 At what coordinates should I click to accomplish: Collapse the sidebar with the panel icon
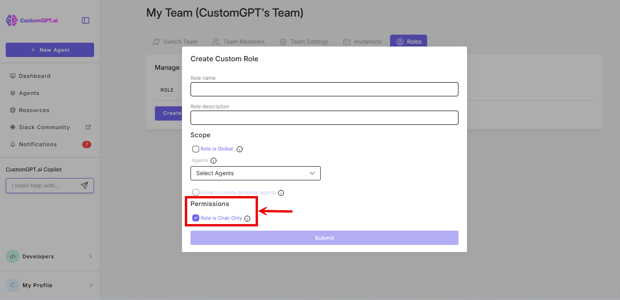pos(85,20)
